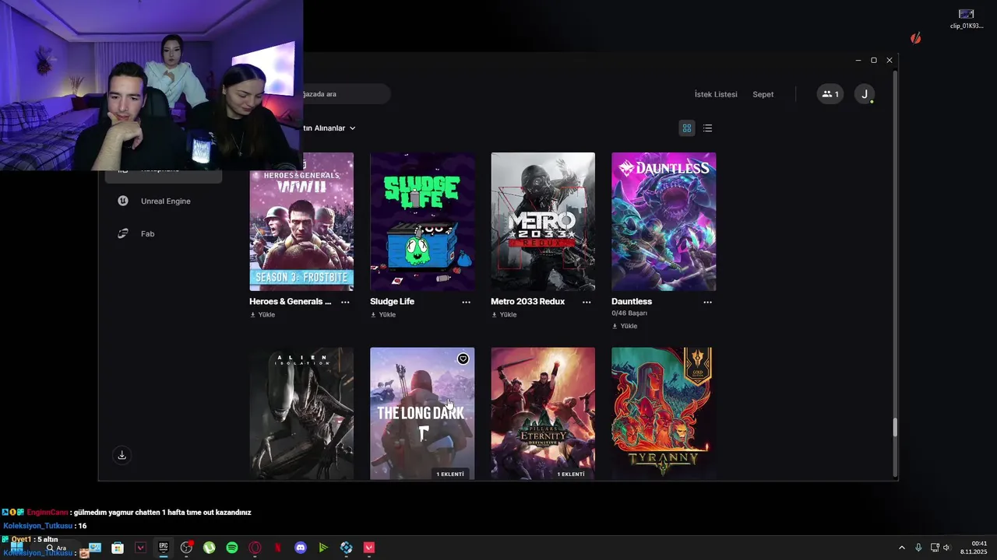Viewport: 997px width, 560px height.
Task: Open the friends list button
Action: 830,94
